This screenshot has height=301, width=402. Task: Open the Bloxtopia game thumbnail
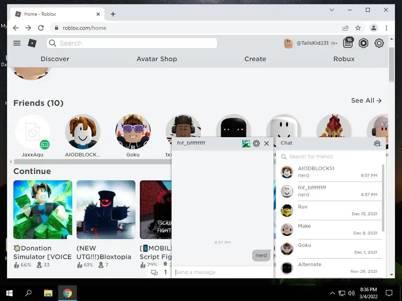[x=106, y=210]
